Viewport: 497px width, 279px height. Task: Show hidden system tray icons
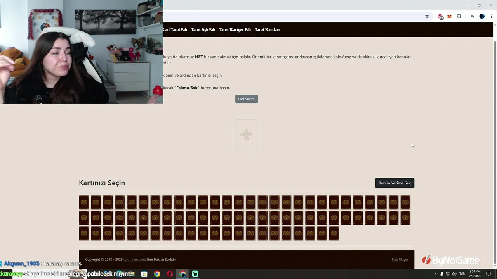pyautogui.click(x=435, y=274)
